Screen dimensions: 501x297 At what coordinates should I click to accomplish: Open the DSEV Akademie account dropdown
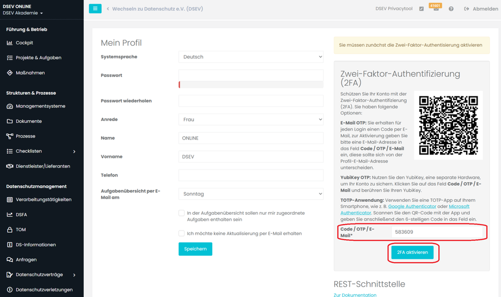click(x=23, y=13)
